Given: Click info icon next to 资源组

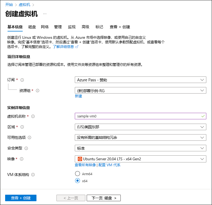Looking at the screenshot, I should [x=38, y=91].
